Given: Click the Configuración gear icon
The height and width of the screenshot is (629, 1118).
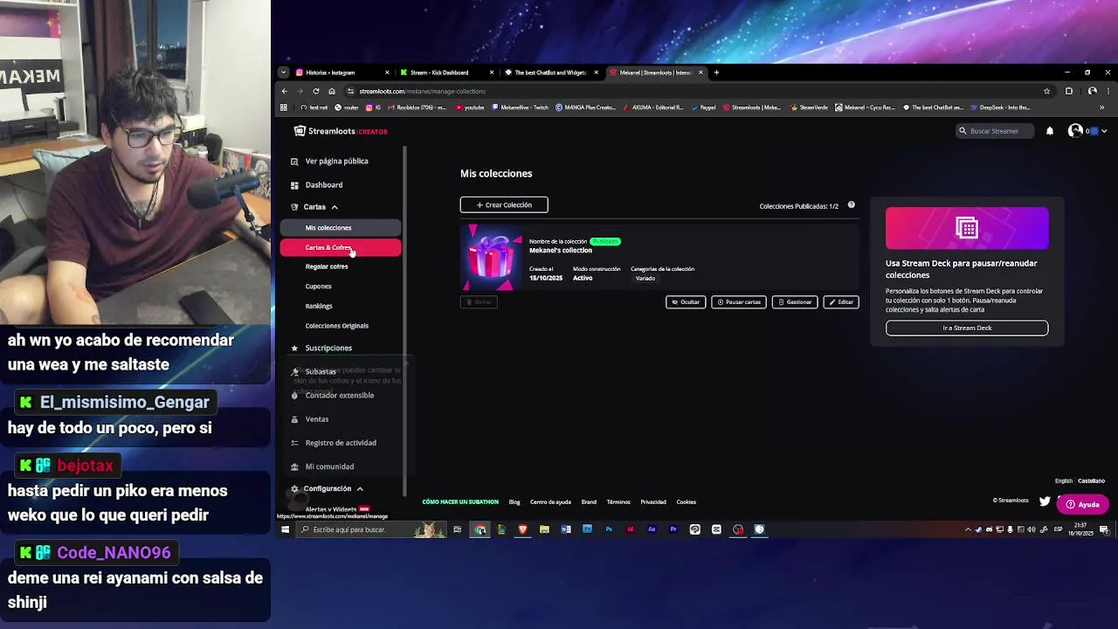Looking at the screenshot, I should click(294, 489).
